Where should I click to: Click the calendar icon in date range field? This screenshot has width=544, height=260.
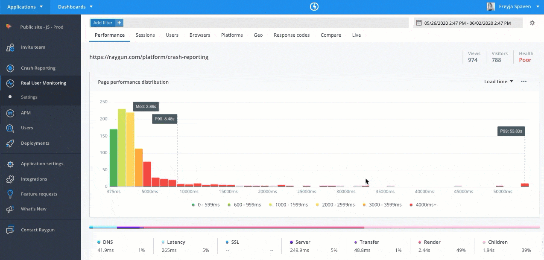[419, 23]
